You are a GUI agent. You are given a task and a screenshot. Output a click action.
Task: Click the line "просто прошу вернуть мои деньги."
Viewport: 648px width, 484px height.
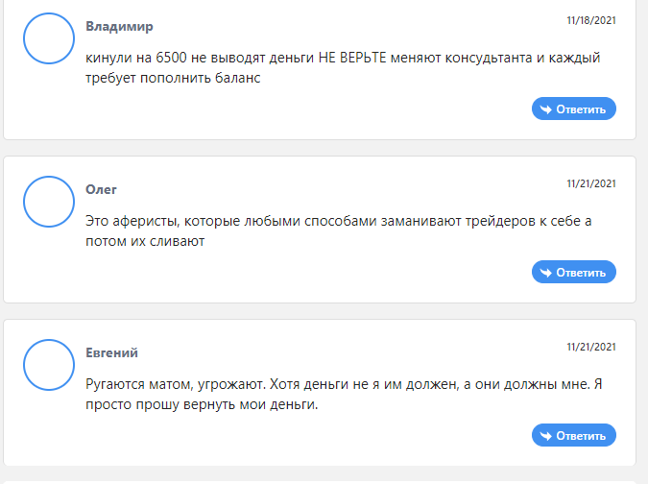[x=202, y=404]
